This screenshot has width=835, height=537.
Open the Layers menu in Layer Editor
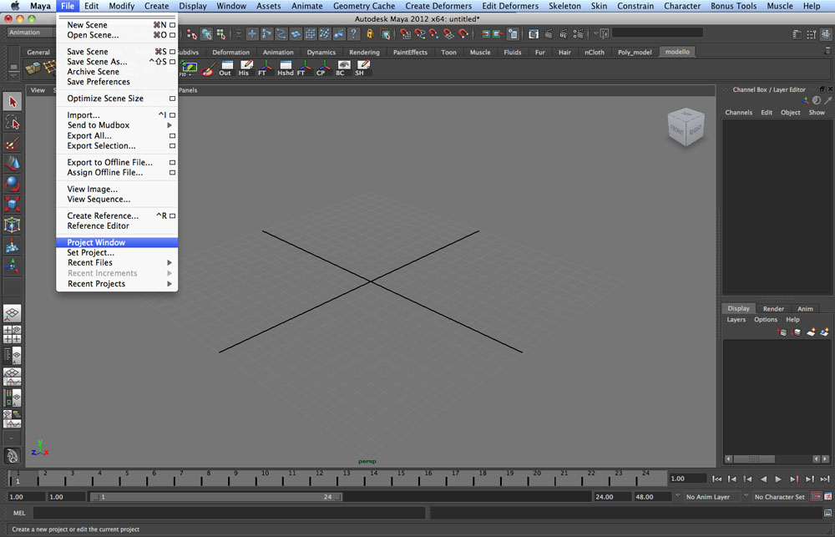[x=736, y=320]
